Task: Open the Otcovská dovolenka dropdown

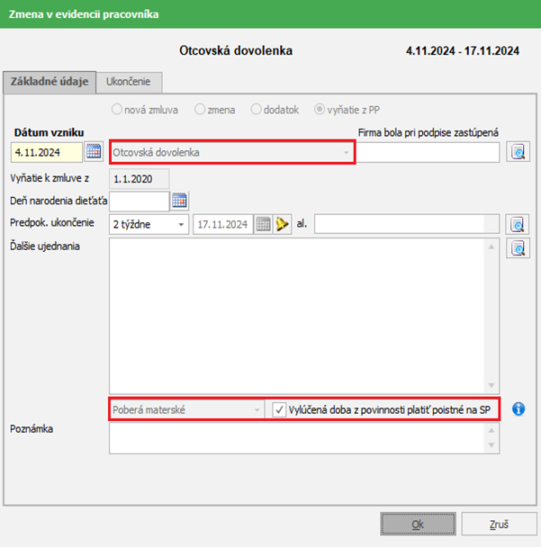Action: point(232,152)
